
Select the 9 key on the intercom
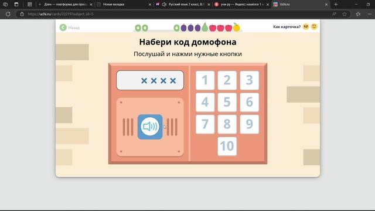click(250, 124)
